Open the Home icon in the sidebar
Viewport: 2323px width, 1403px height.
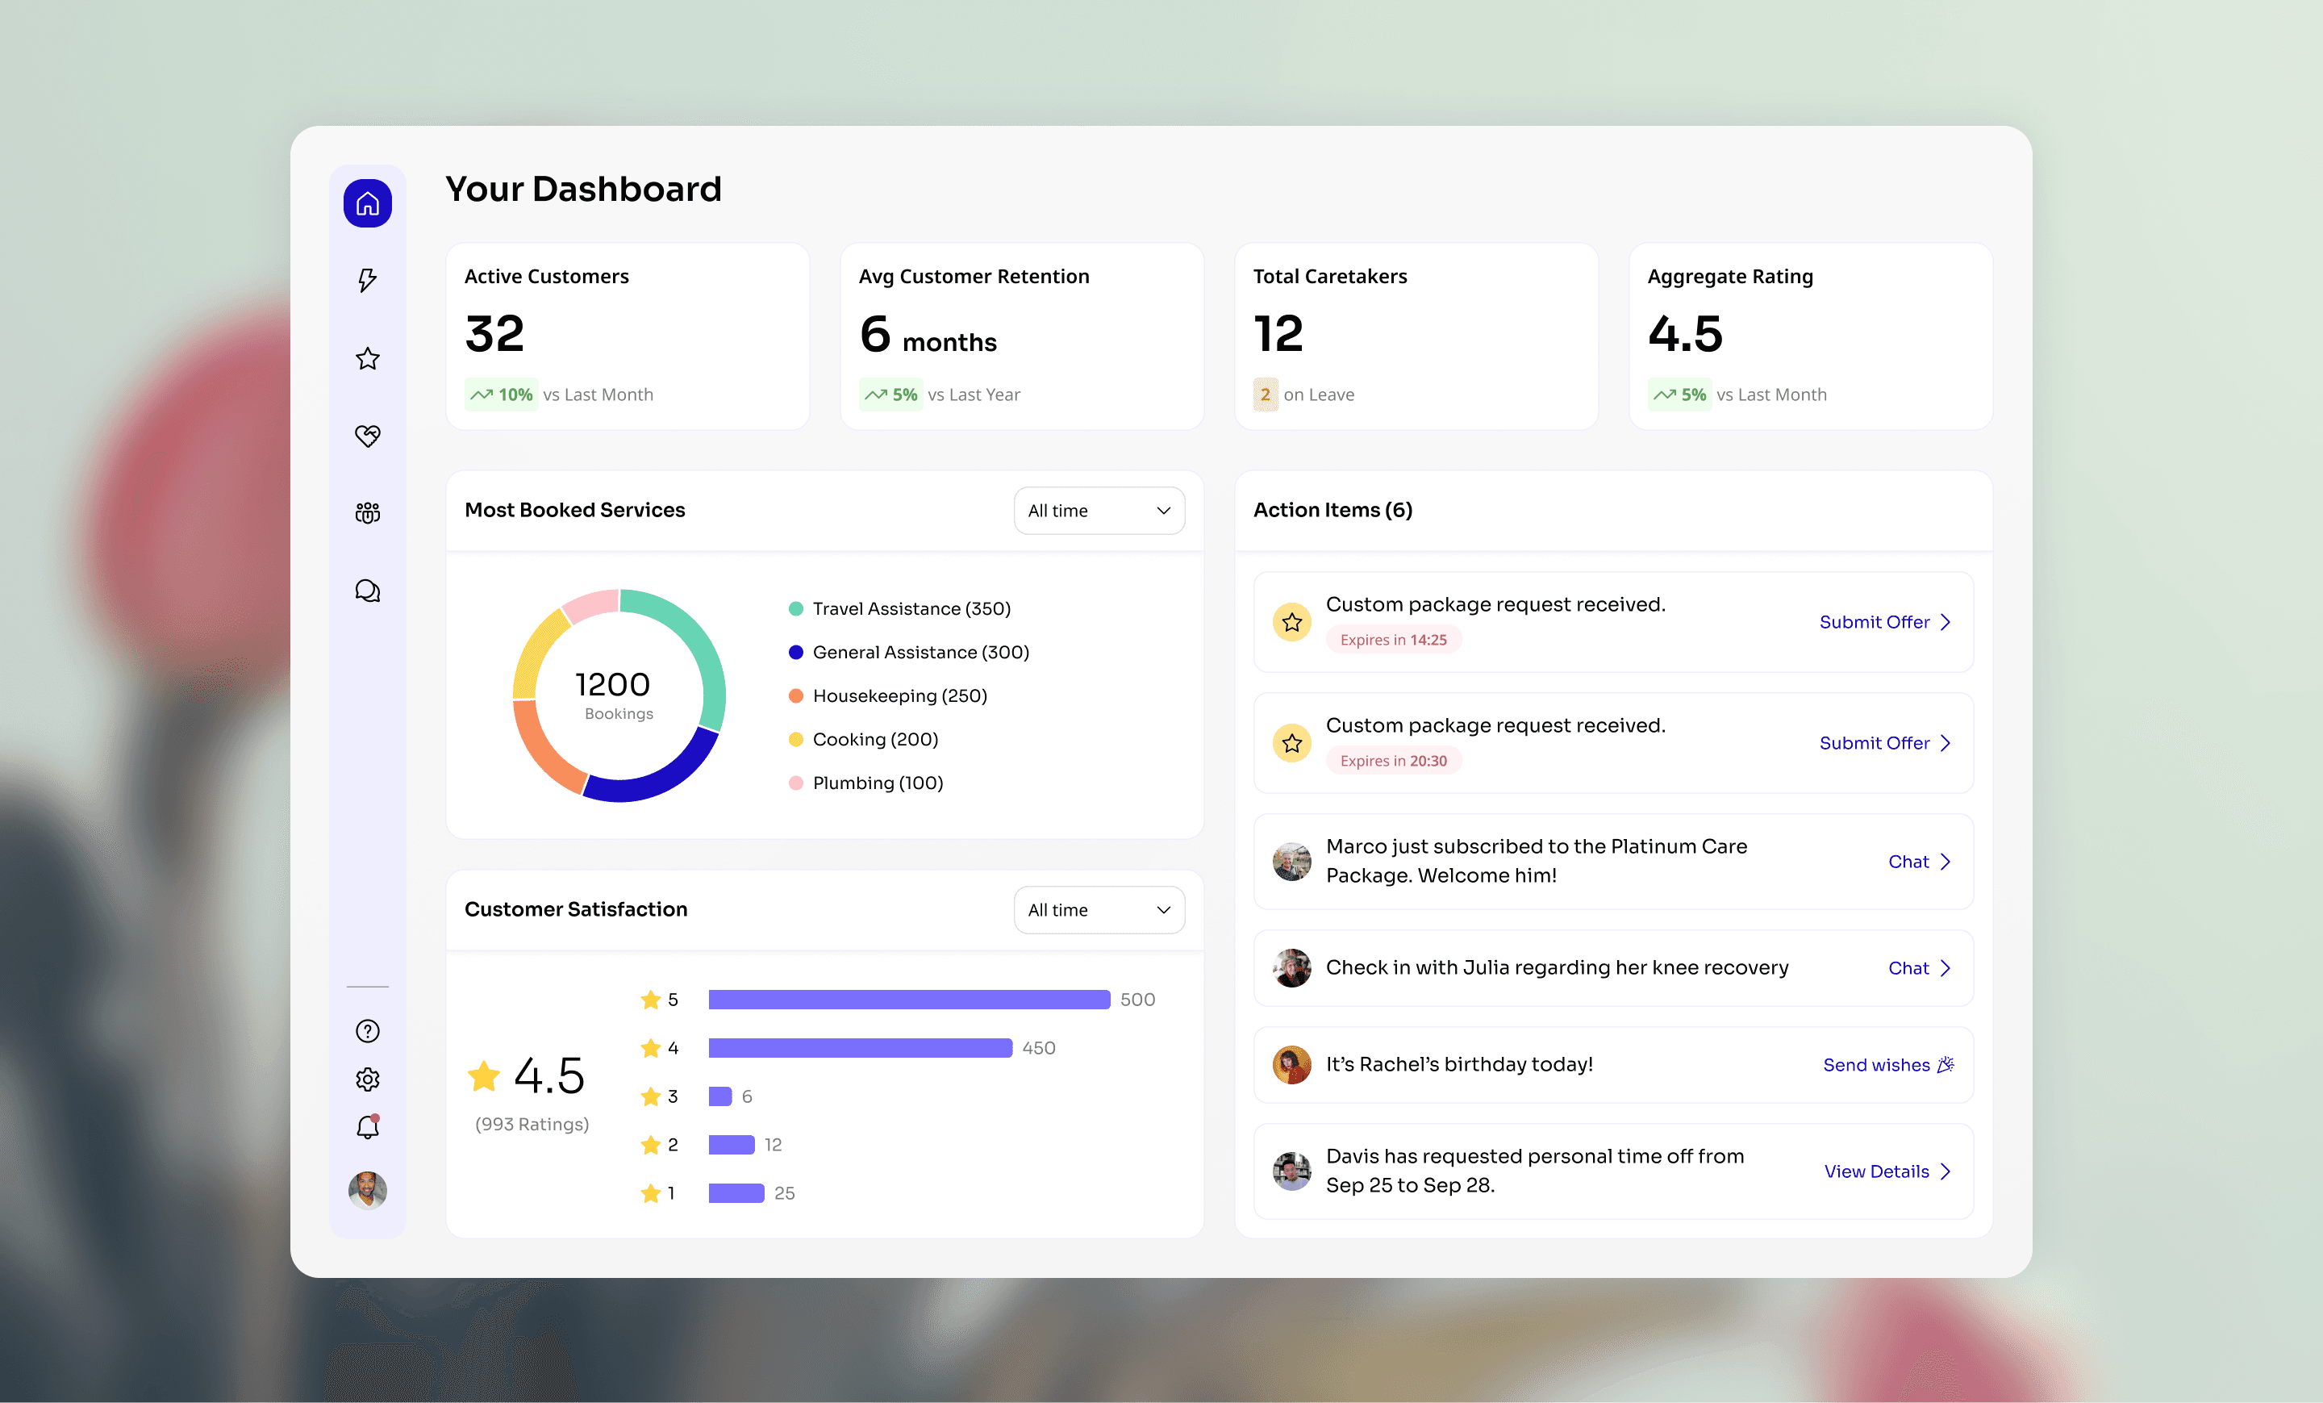coord(368,203)
